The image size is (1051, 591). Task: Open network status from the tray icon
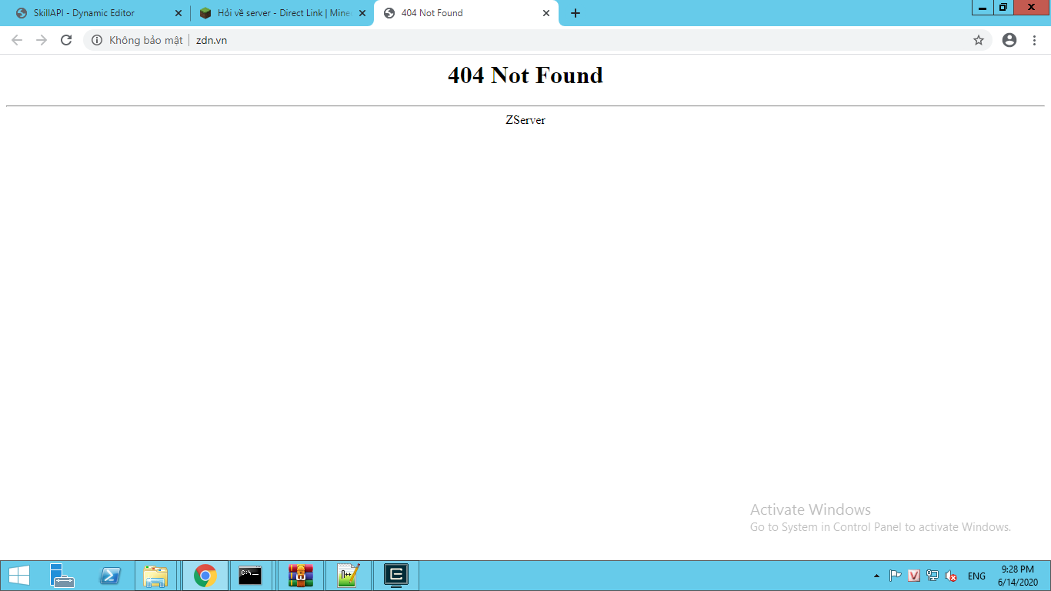[933, 576]
